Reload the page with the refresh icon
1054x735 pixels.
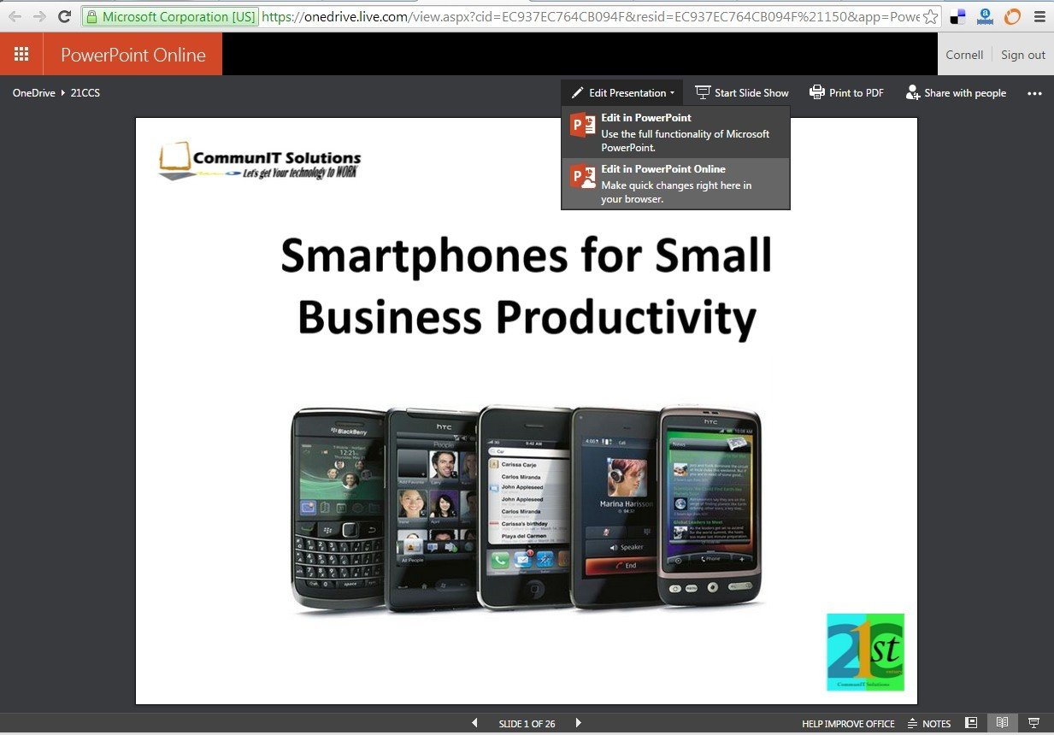tap(64, 16)
